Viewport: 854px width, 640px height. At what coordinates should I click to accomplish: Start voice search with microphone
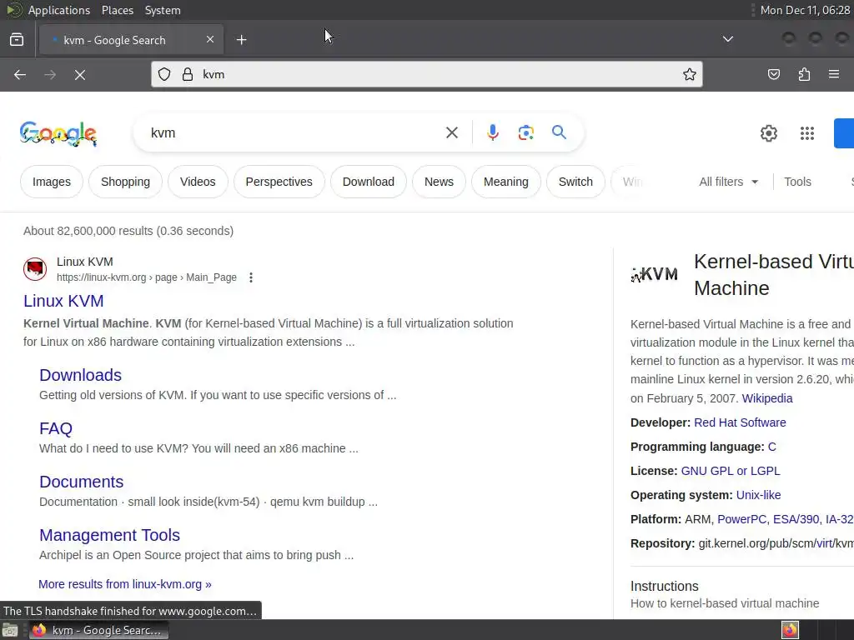click(493, 132)
